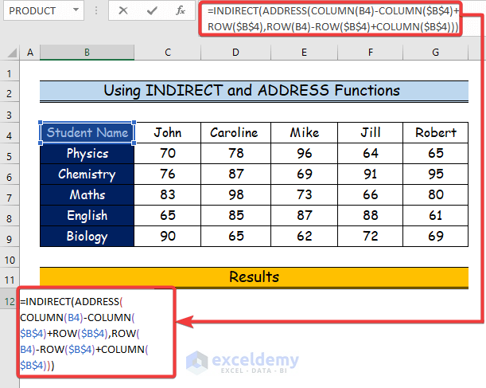The image size is (486, 388).
Task: Click Jill's English score 88
Action: [x=371, y=215]
